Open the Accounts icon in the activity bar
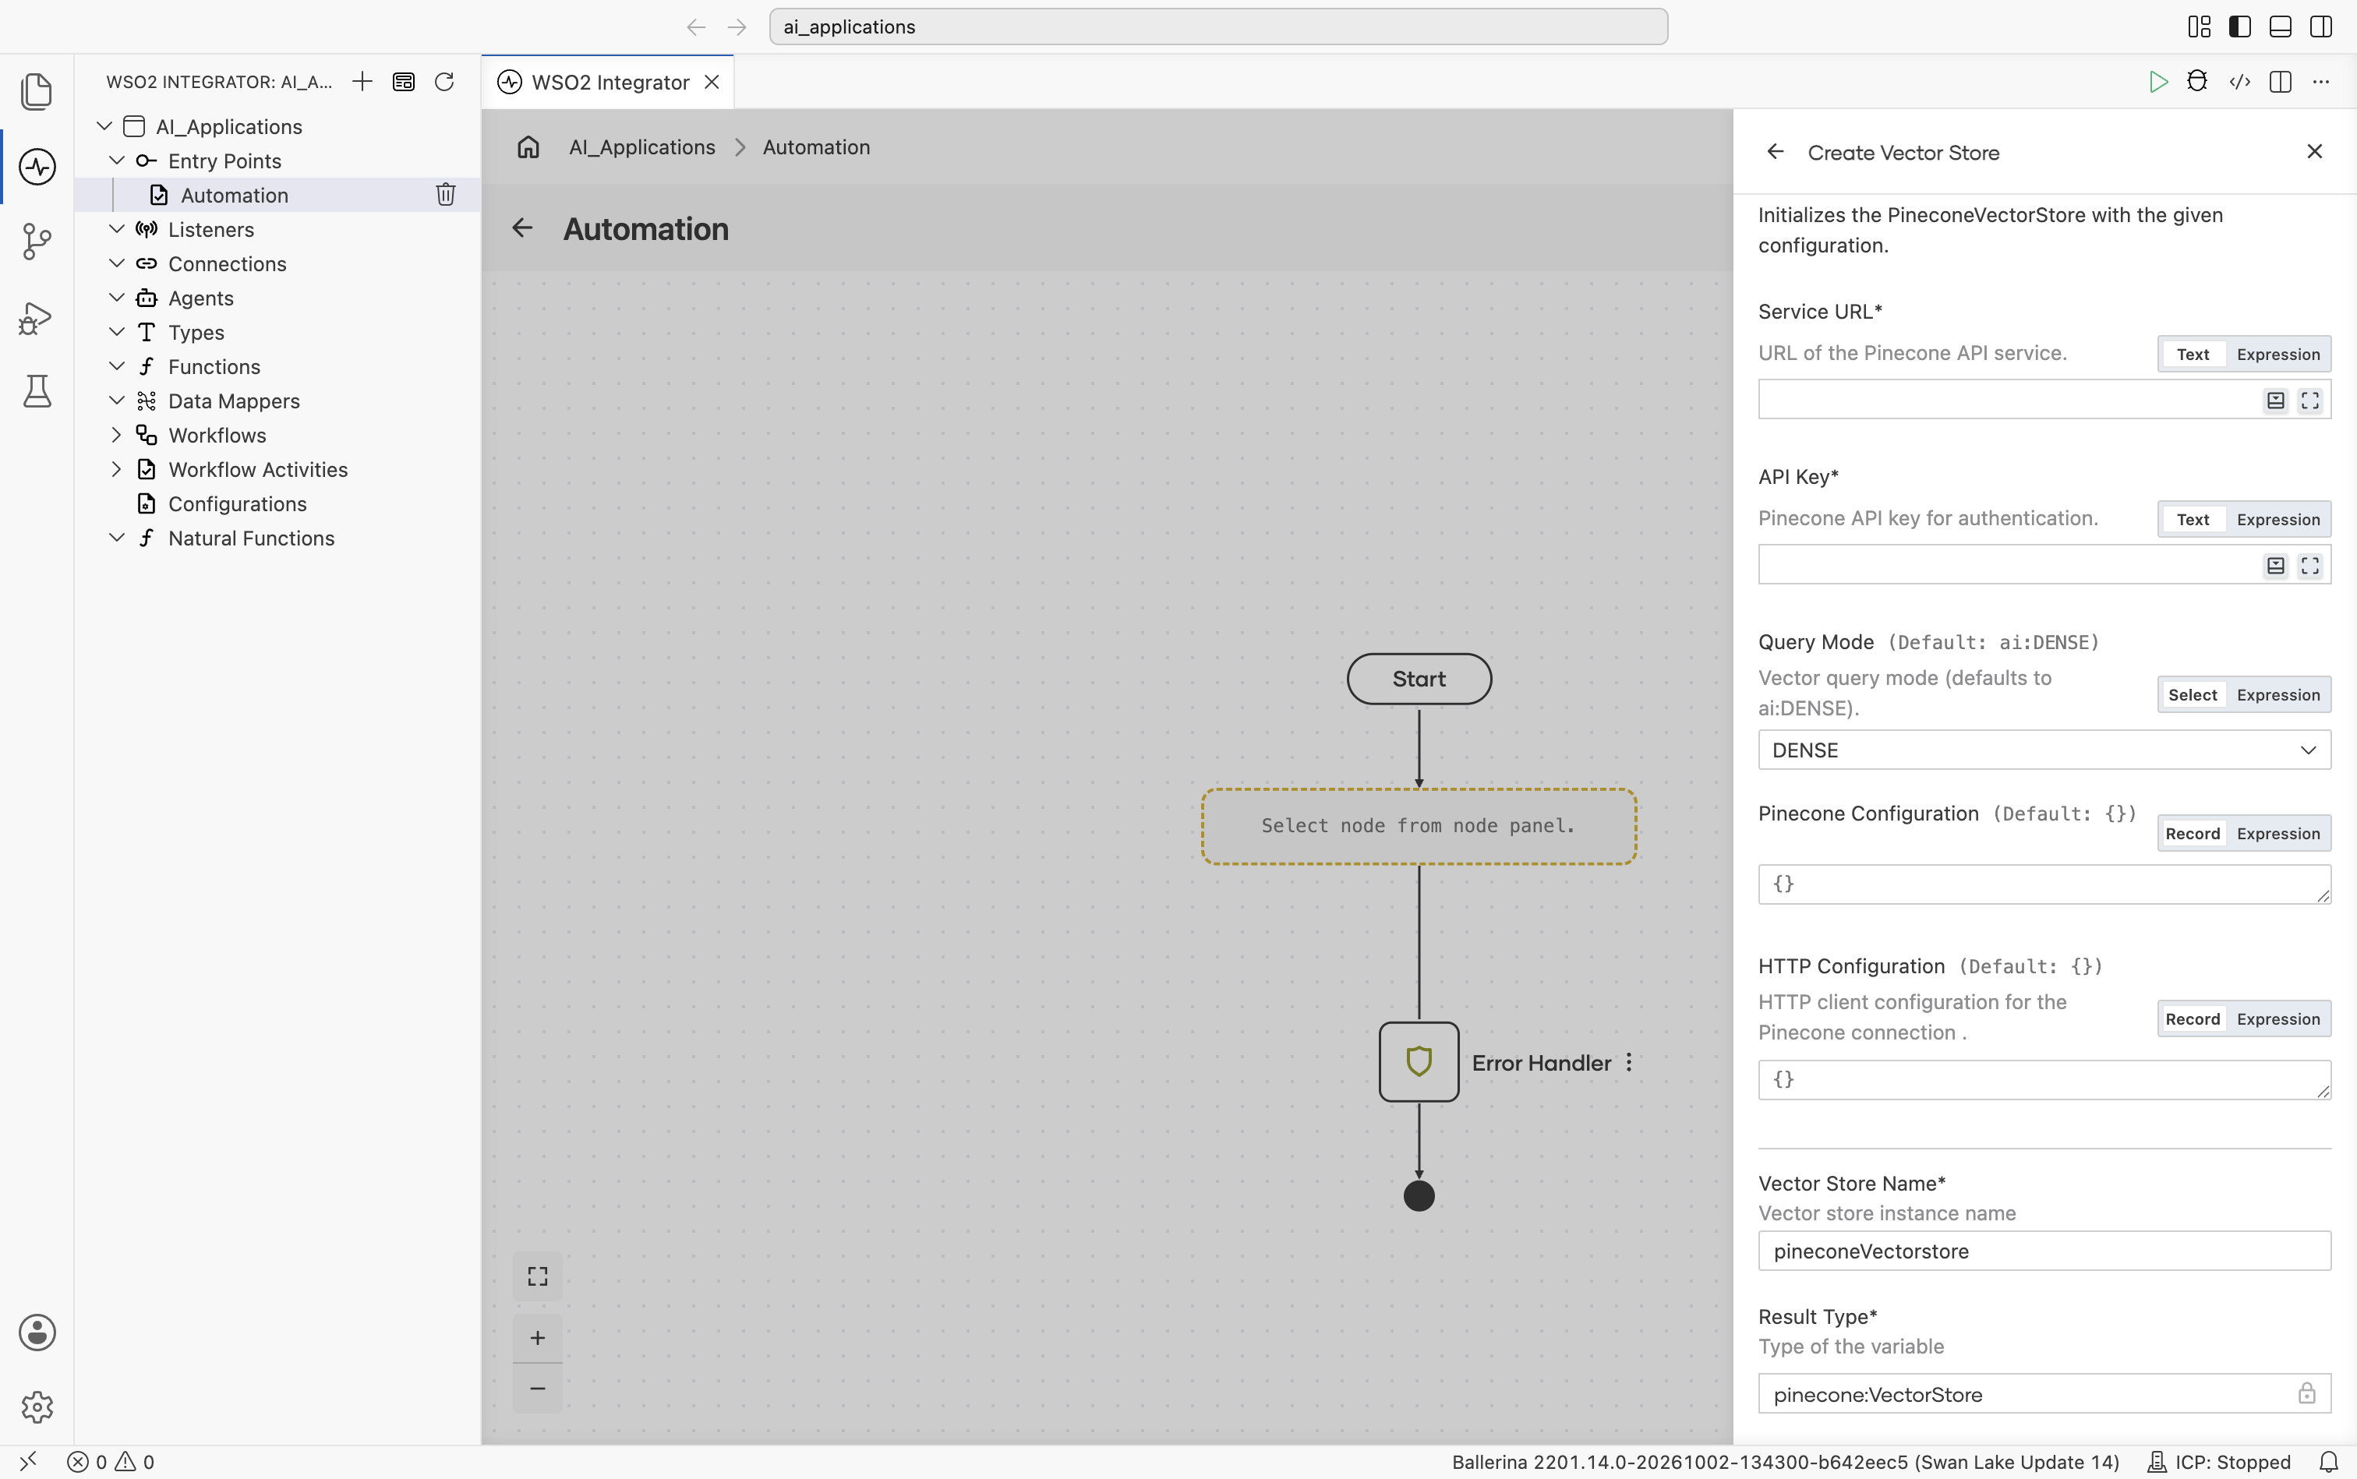Screen dimensions: 2357x1479 (x=36, y=1333)
